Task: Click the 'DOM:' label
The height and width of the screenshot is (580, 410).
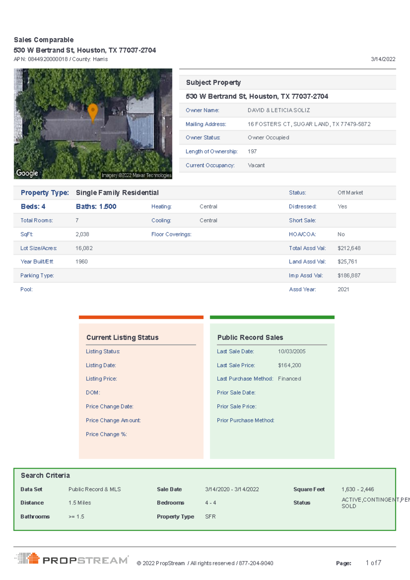Action: coord(93,393)
